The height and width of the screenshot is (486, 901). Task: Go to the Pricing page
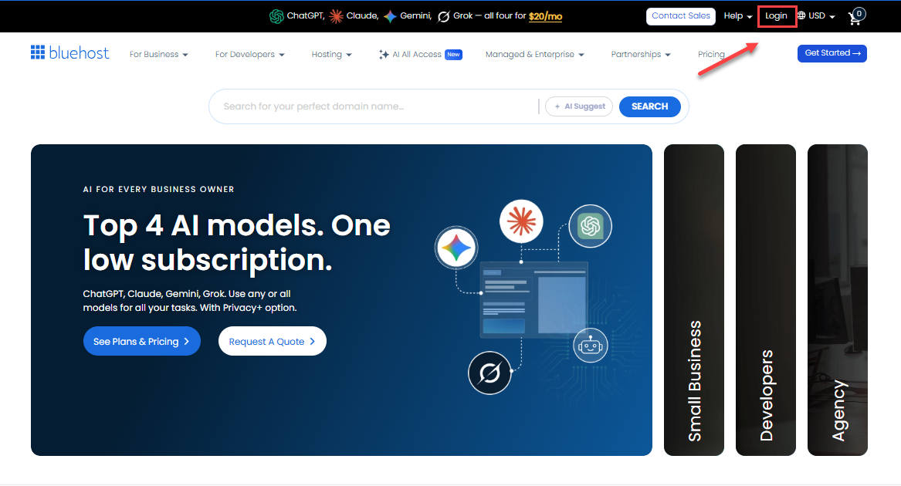click(x=711, y=55)
